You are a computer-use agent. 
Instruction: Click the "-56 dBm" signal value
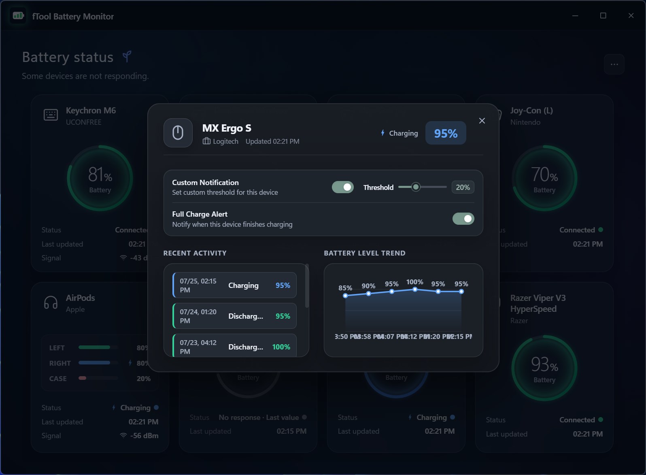[144, 436]
